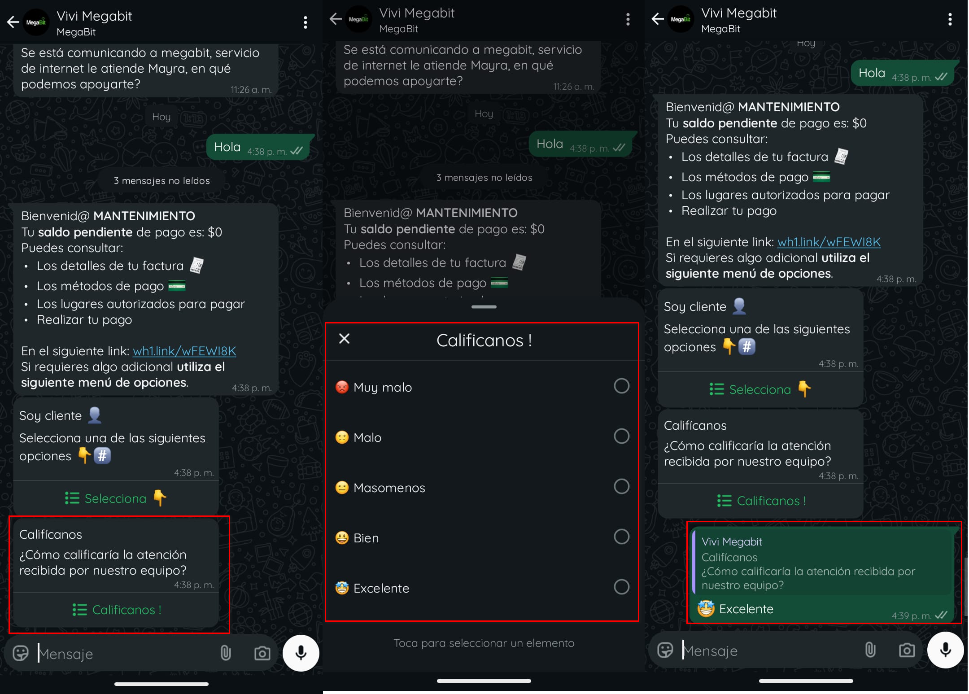This screenshot has width=969, height=694.
Task: Open camera from left chat input
Action: (x=262, y=653)
